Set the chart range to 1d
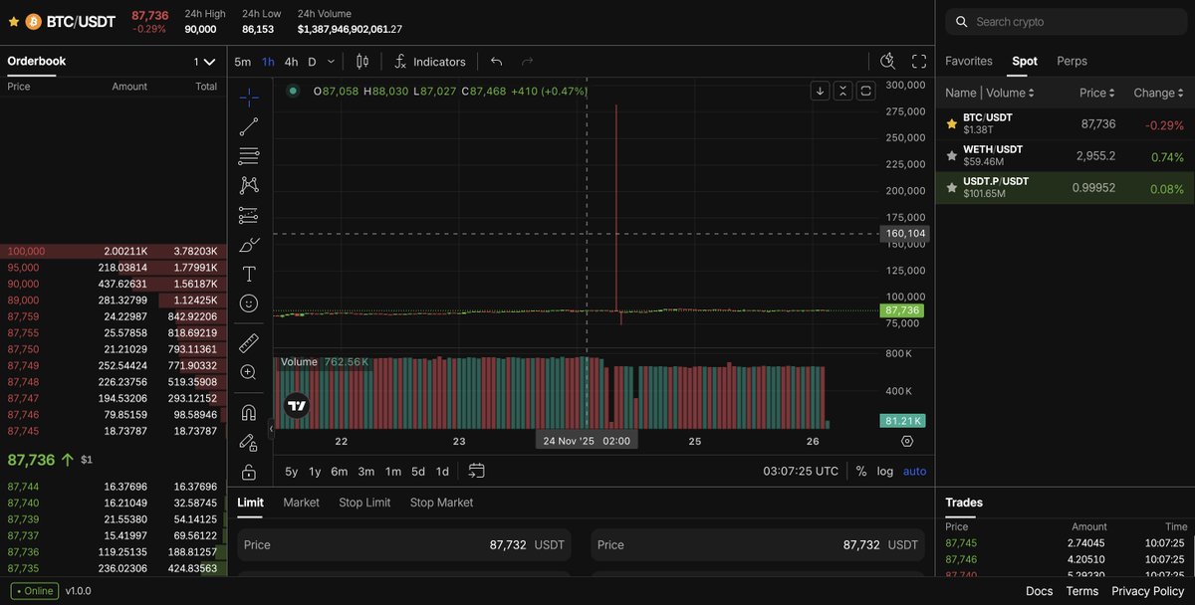This screenshot has width=1195, height=605. point(442,471)
